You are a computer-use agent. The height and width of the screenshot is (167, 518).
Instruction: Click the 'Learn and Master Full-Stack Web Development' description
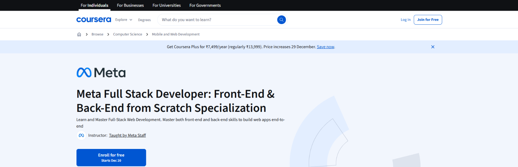181,123
